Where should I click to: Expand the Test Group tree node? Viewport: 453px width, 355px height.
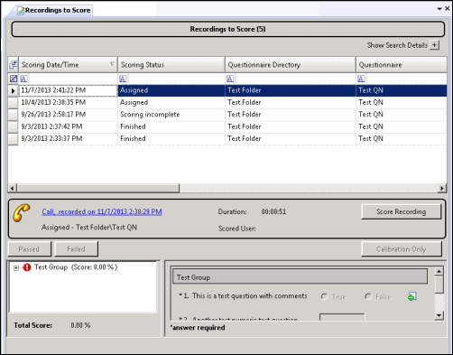pyautogui.click(x=16, y=267)
